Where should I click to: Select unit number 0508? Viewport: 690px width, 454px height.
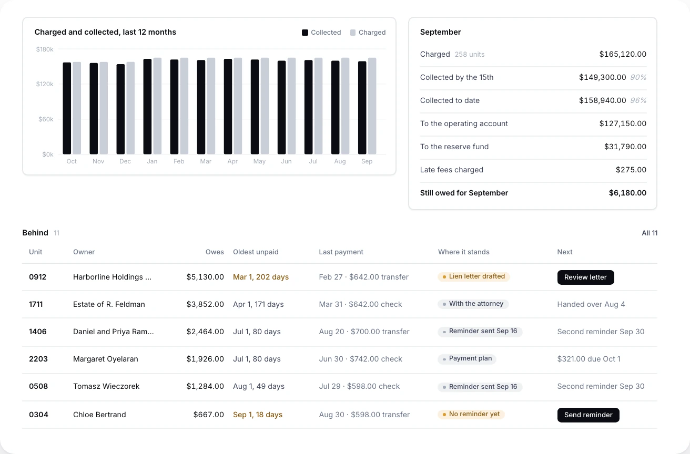pyautogui.click(x=38, y=386)
